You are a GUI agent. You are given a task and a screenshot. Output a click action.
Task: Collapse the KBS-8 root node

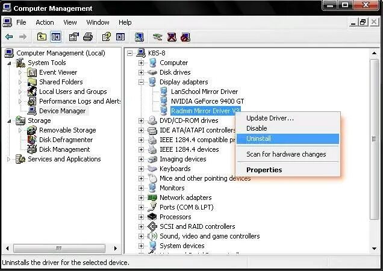pyautogui.click(x=129, y=53)
